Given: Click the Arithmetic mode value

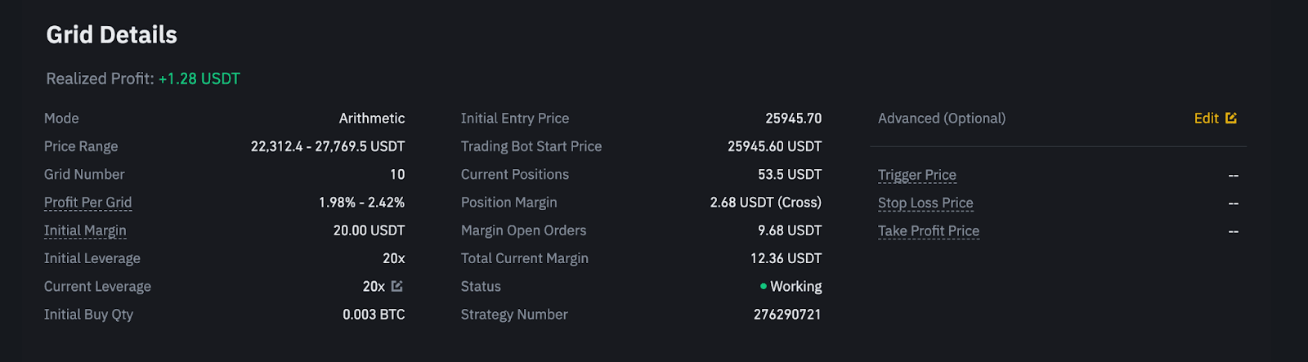Looking at the screenshot, I should click(372, 118).
